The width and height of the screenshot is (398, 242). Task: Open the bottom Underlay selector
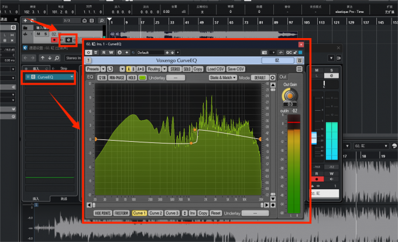pos(255,213)
